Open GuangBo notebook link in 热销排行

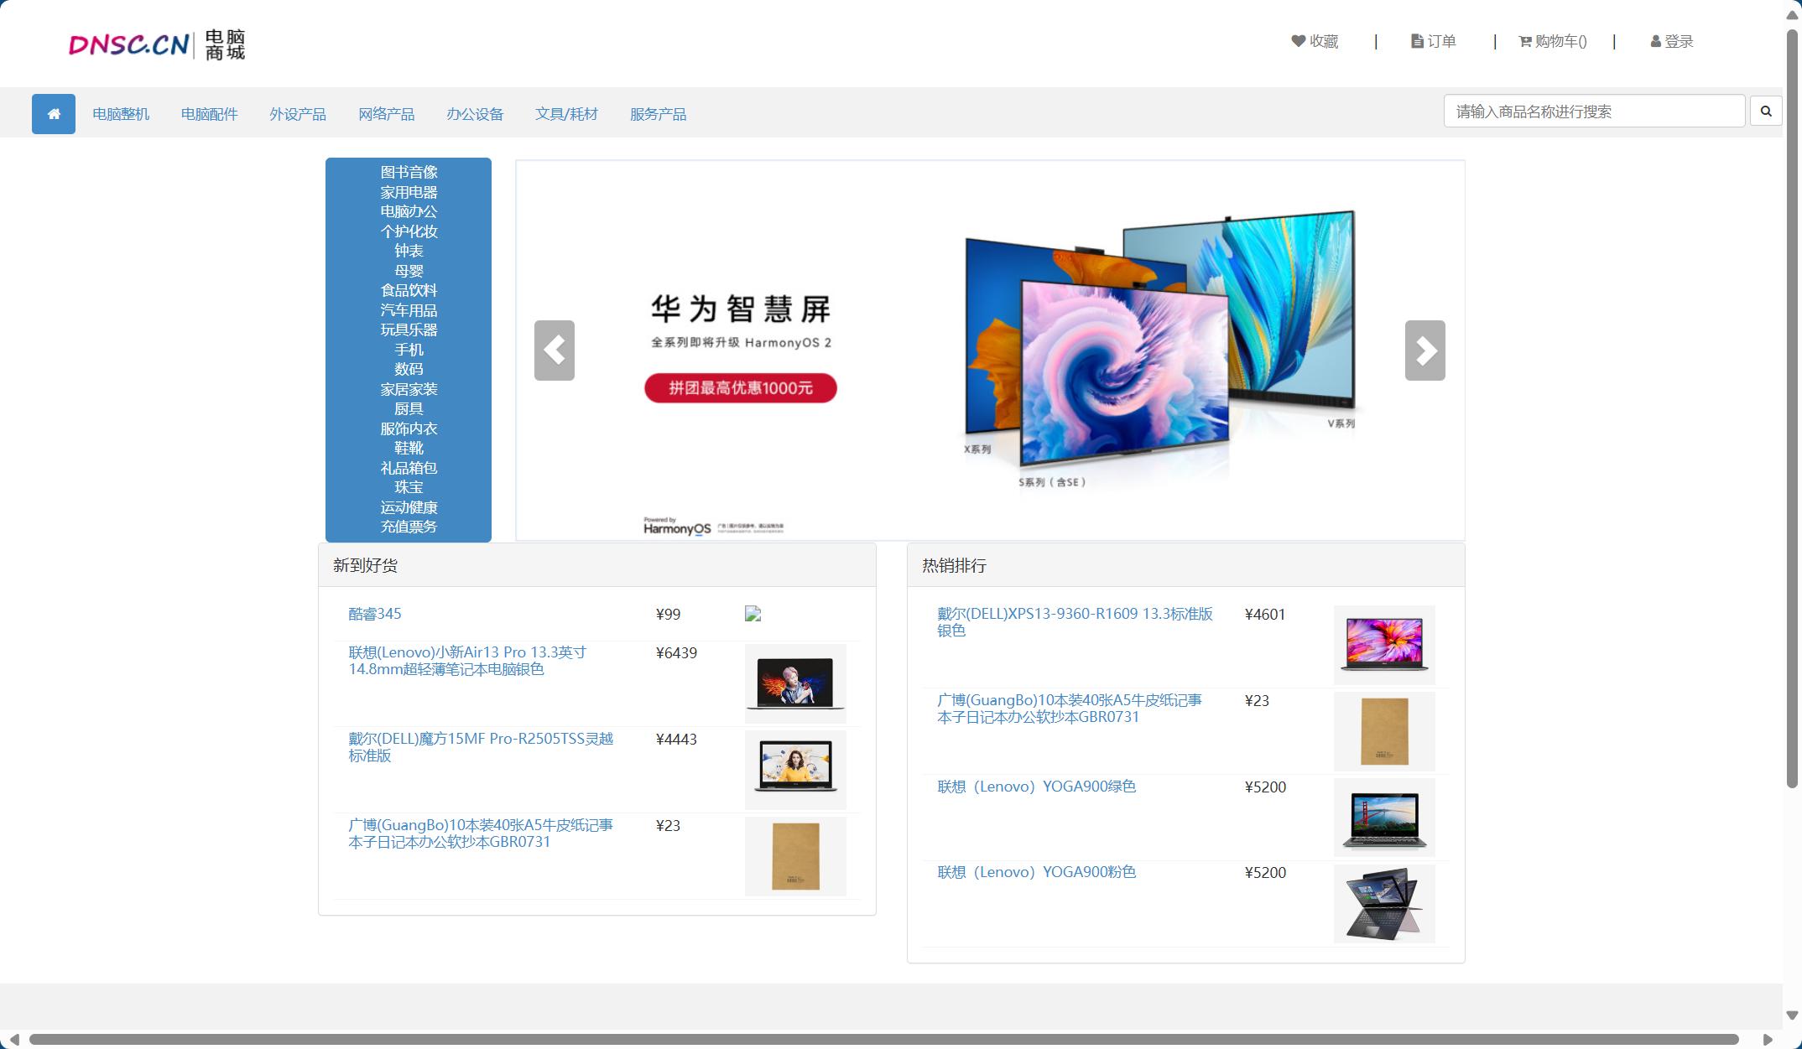tap(1070, 709)
